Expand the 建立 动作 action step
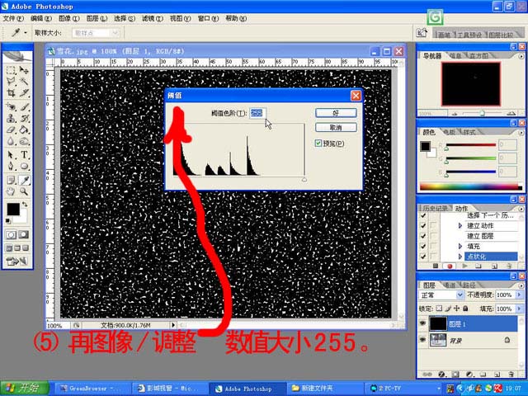The width and height of the screenshot is (528, 396). coord(460,225)
